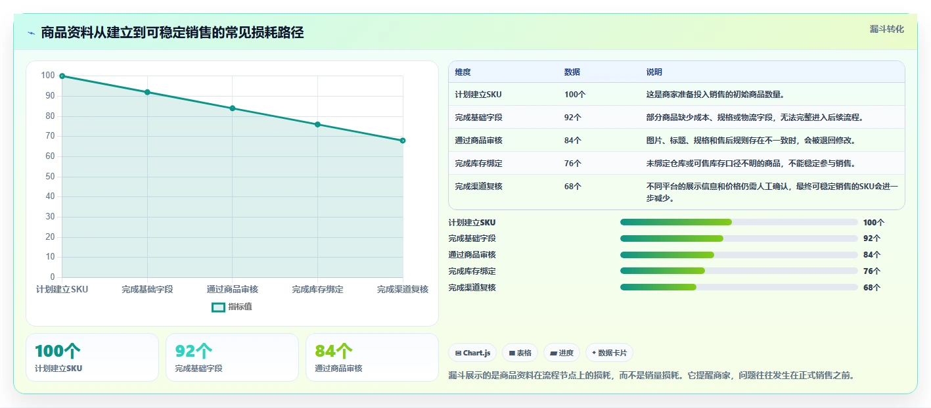This screenshot has height=408, width=931.
Task: Click the 进度 chip
Action: coord(562,353)
